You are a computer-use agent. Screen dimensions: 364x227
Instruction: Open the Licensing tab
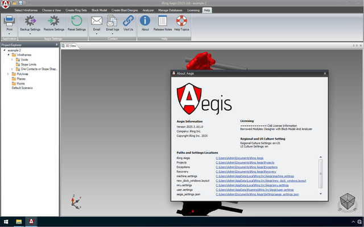click(193, 10)
